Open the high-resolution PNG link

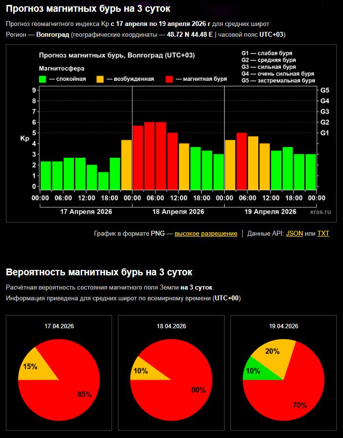point(206,234)
